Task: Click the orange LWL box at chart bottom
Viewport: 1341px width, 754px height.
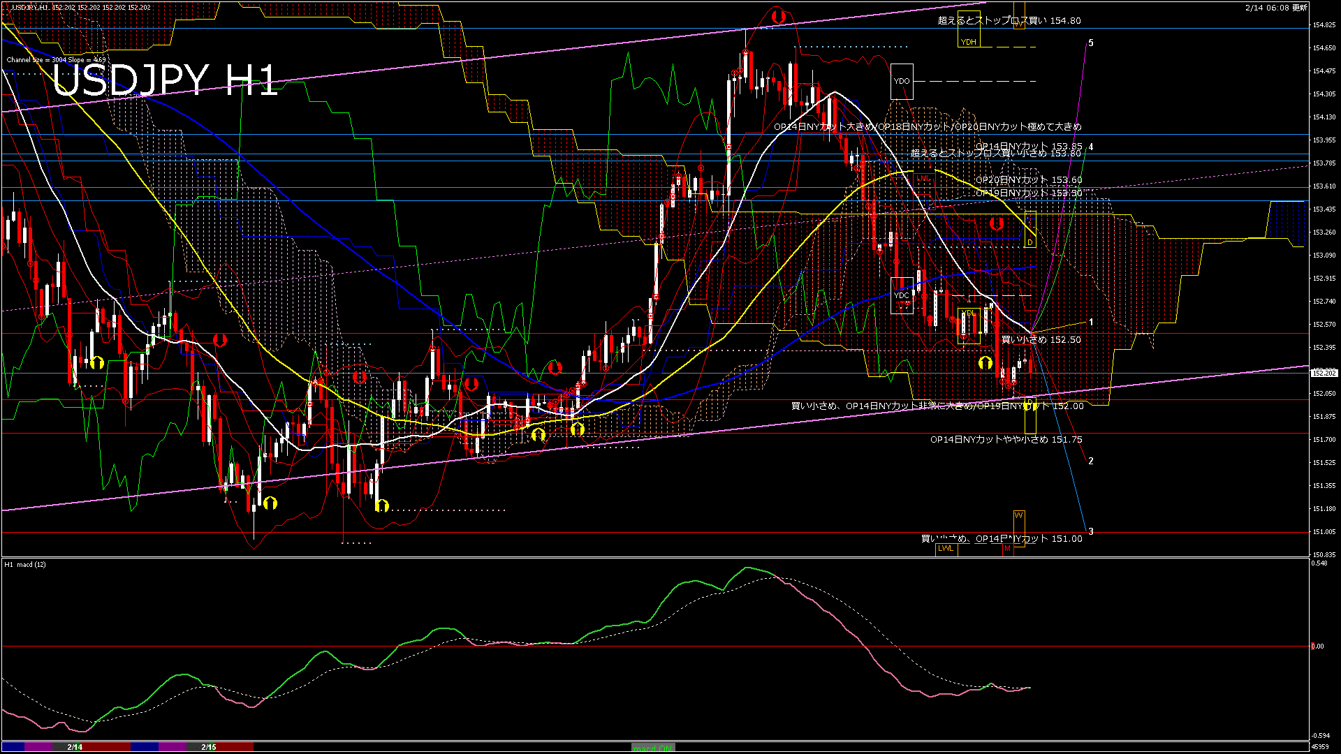Action: pos(946,548)
